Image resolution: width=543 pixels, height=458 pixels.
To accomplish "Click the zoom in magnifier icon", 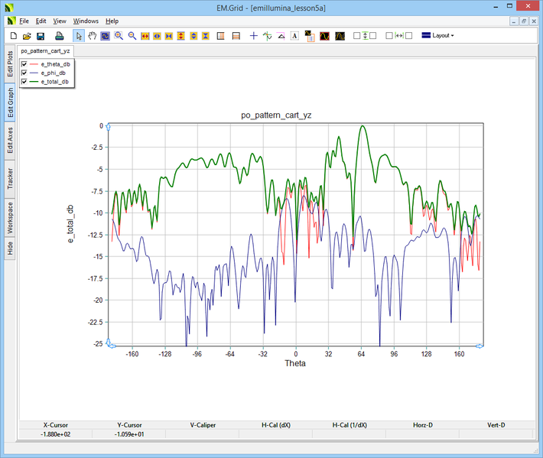I will coord(119,36).
